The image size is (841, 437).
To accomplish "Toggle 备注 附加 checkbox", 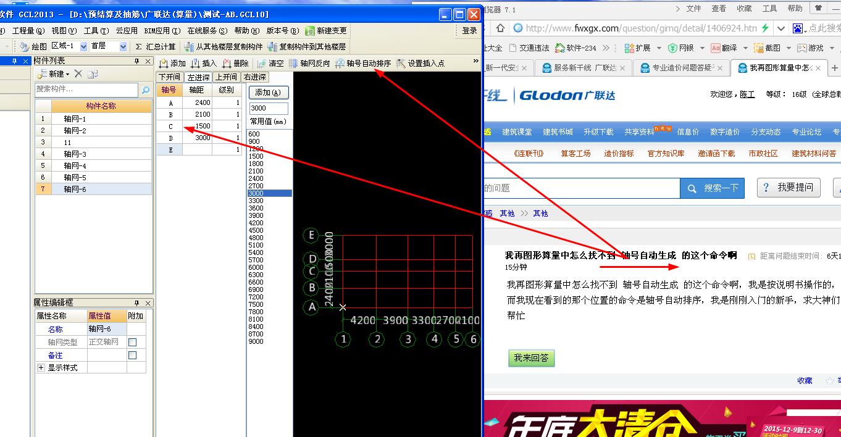I will pyautogui.click(x=132, y=355).
